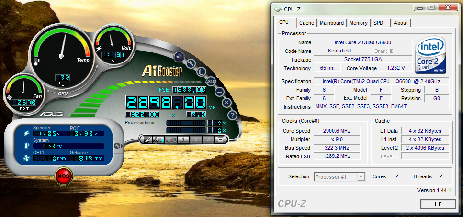Click the FSB 1288.00 display
This screenshot has height=217, width=463.
189,90
